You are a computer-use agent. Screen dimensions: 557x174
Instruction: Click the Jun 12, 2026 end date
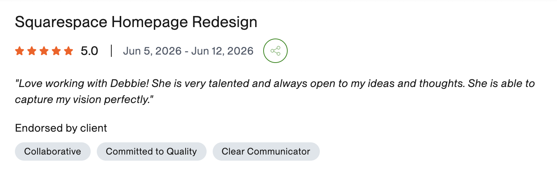(x=222, y=51)
